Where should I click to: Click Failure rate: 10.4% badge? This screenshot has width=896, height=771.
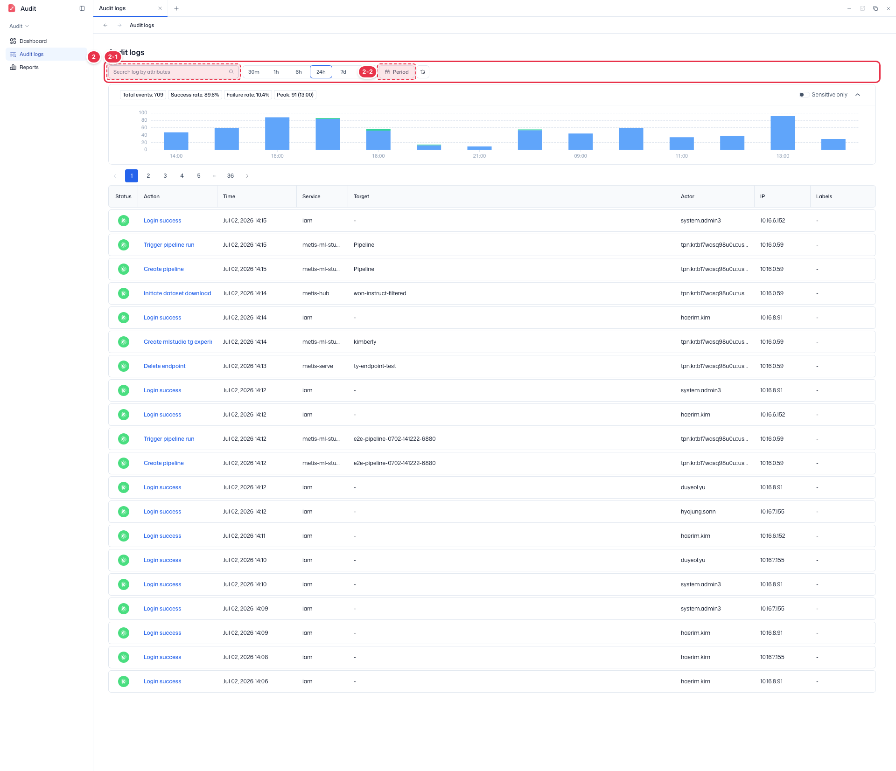click(x=248, y=95)
